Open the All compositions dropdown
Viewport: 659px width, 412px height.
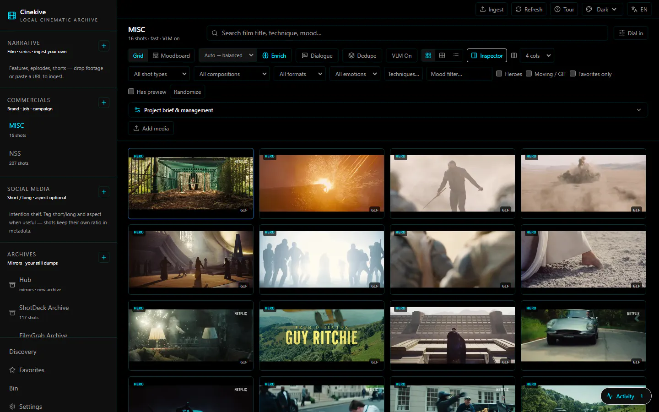(232, 74)
